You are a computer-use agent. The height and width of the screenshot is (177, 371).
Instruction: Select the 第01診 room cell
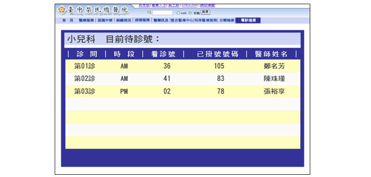tap(85, 66)
